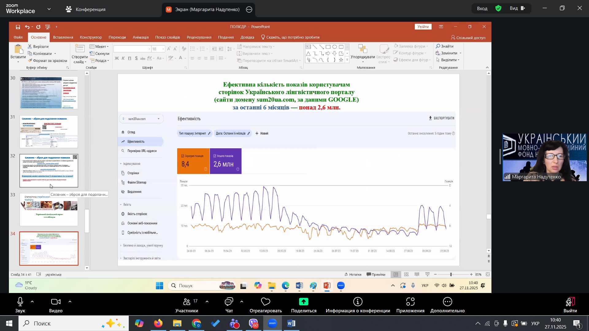
Task: Click Margarita Nadutenko's video thumbnail
Action: tap(545, 157)
